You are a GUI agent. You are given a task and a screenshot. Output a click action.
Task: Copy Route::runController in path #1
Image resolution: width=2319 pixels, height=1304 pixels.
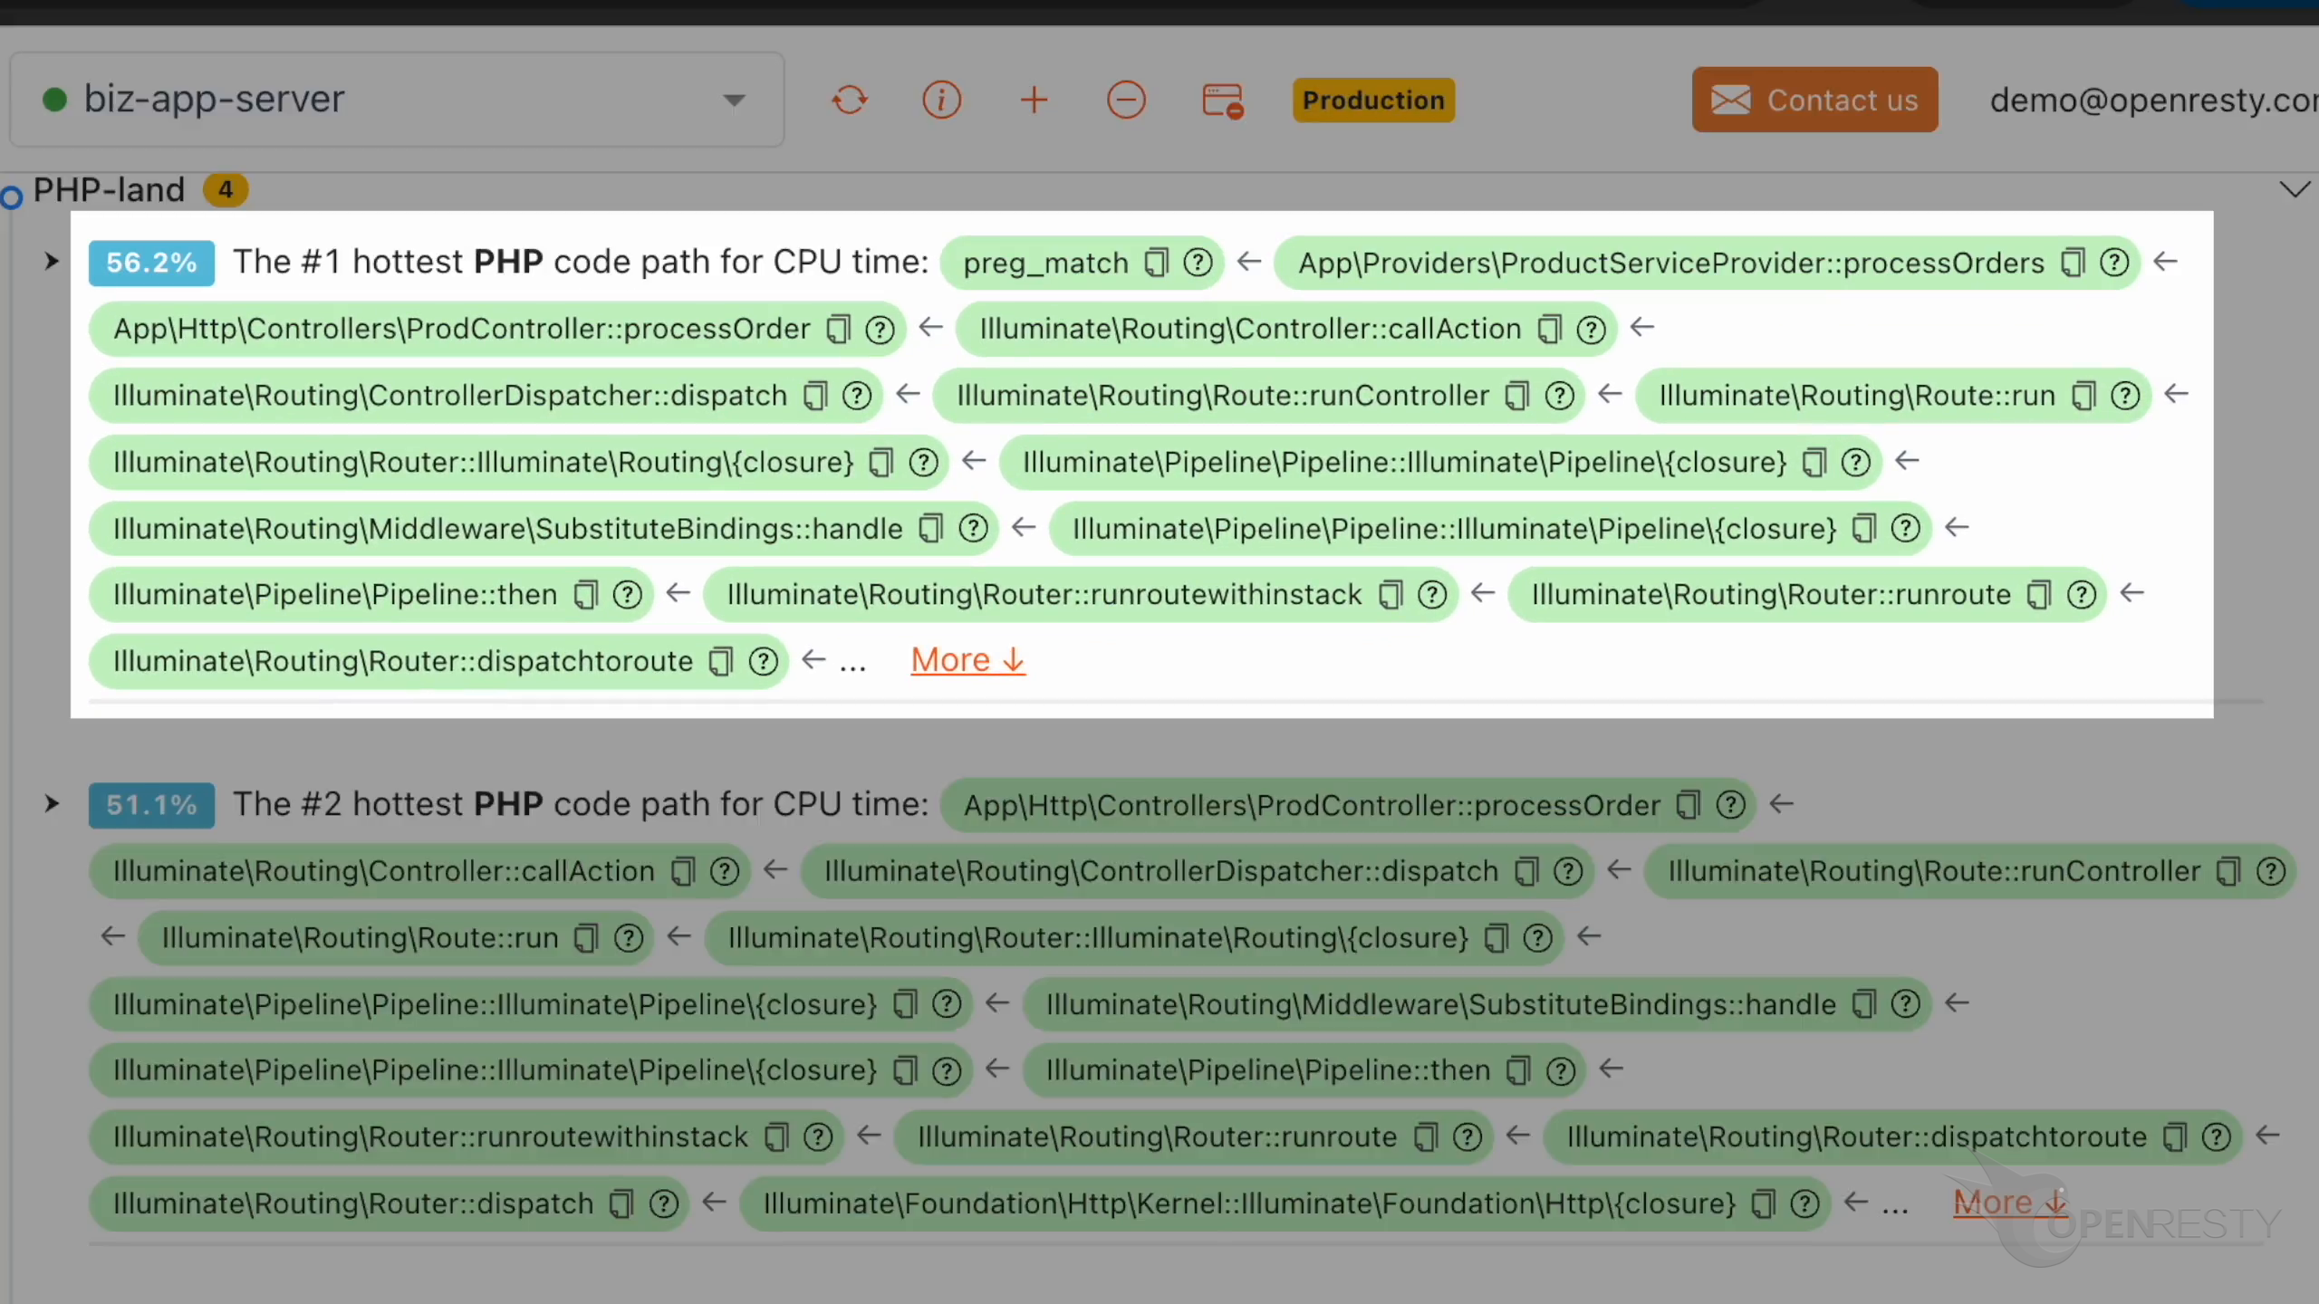1517,396
